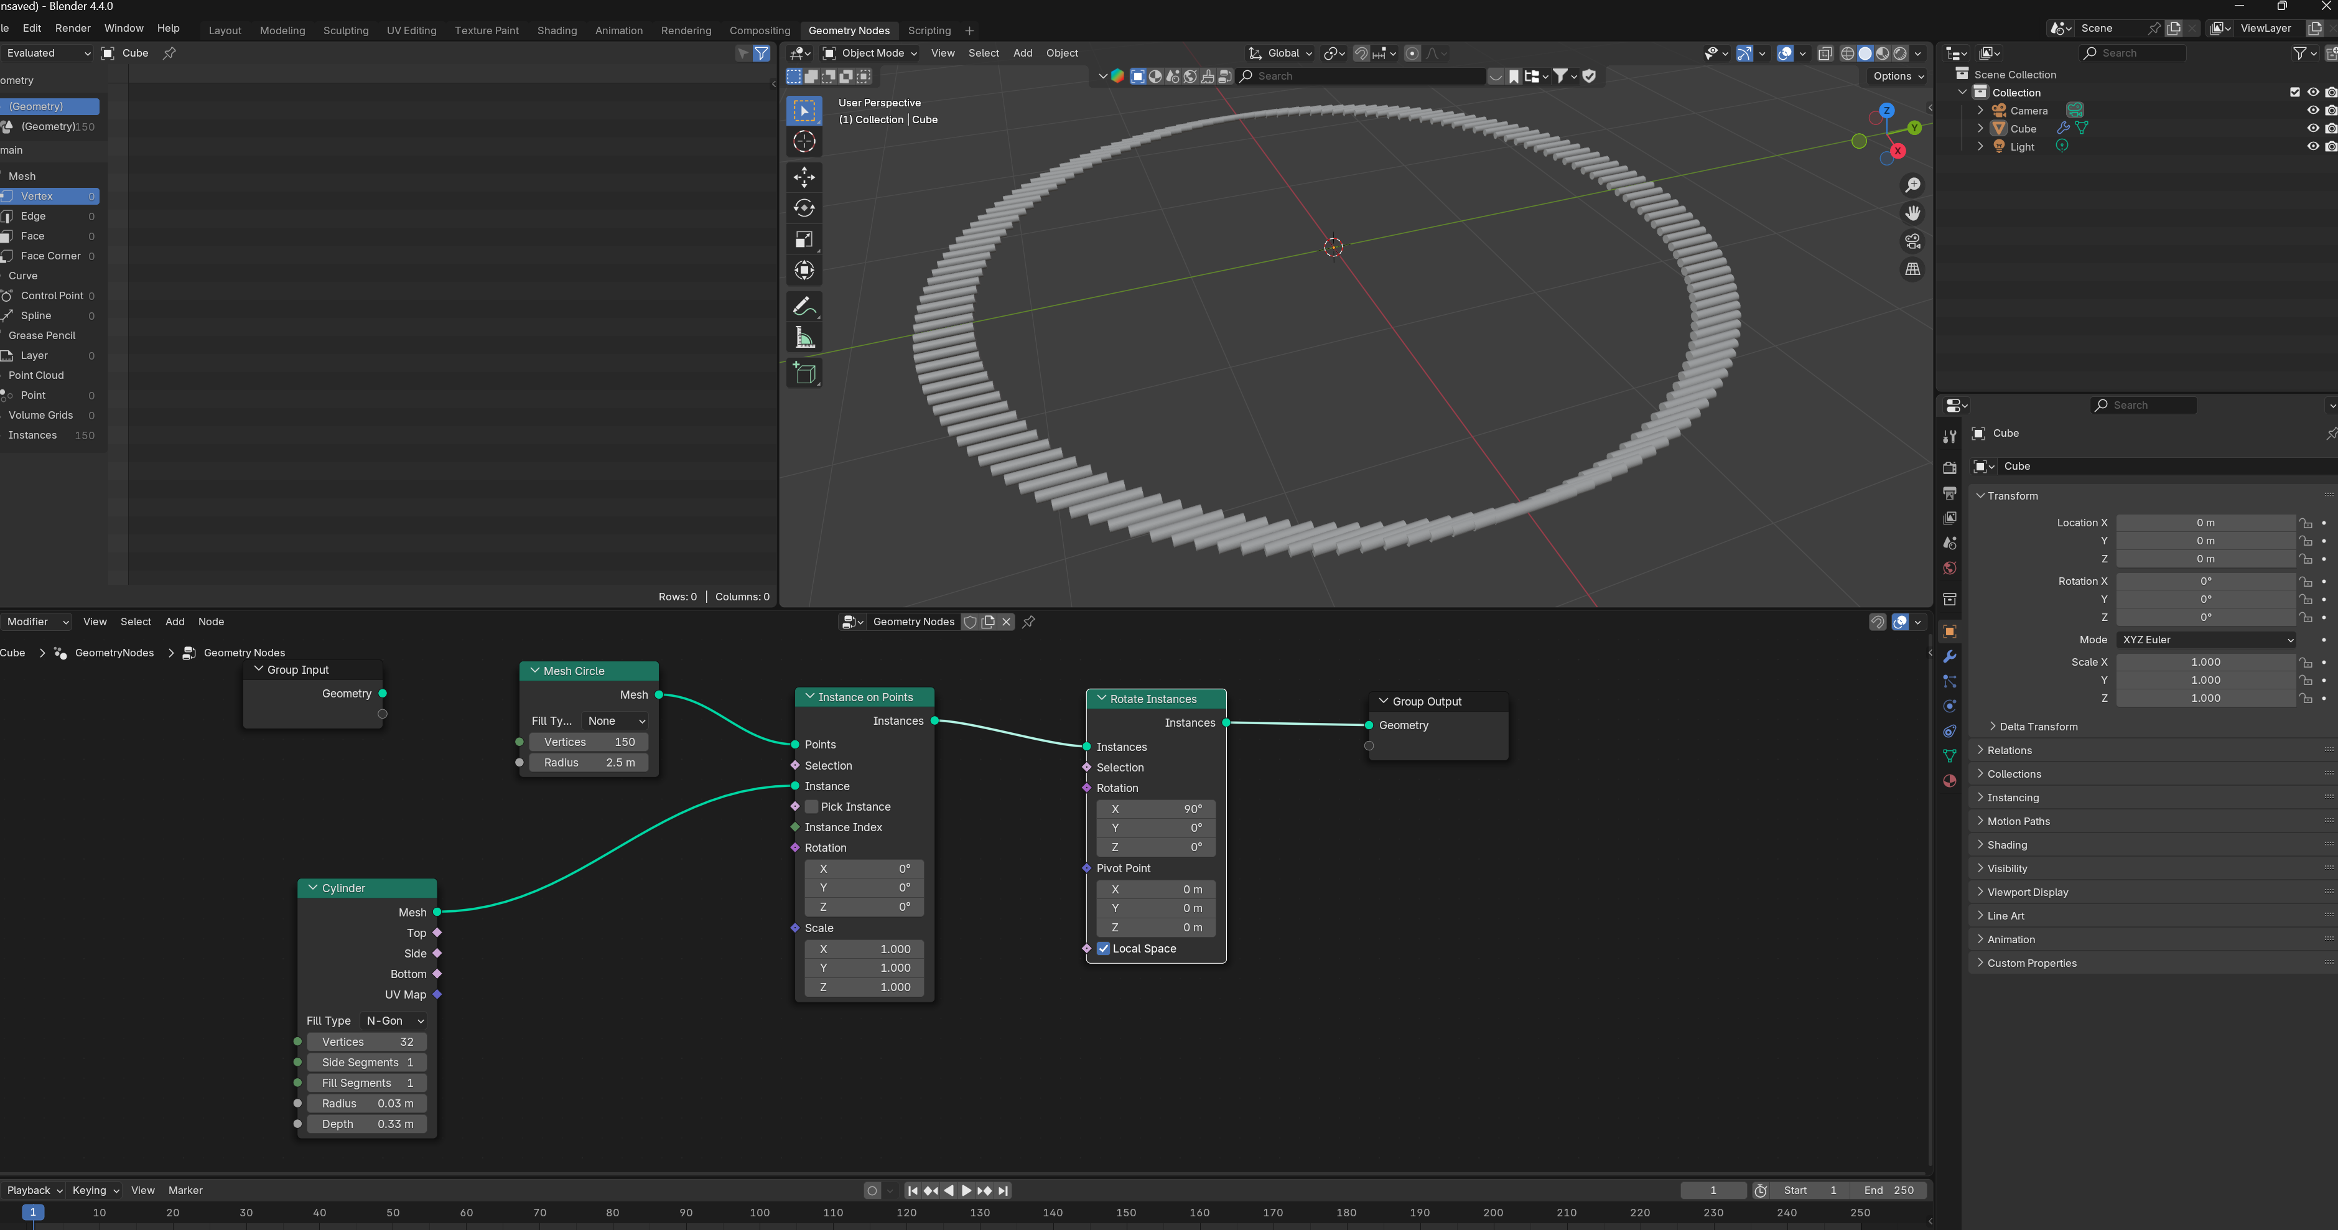Open the Render menu

pyautogui.click(x=73, y=28)
